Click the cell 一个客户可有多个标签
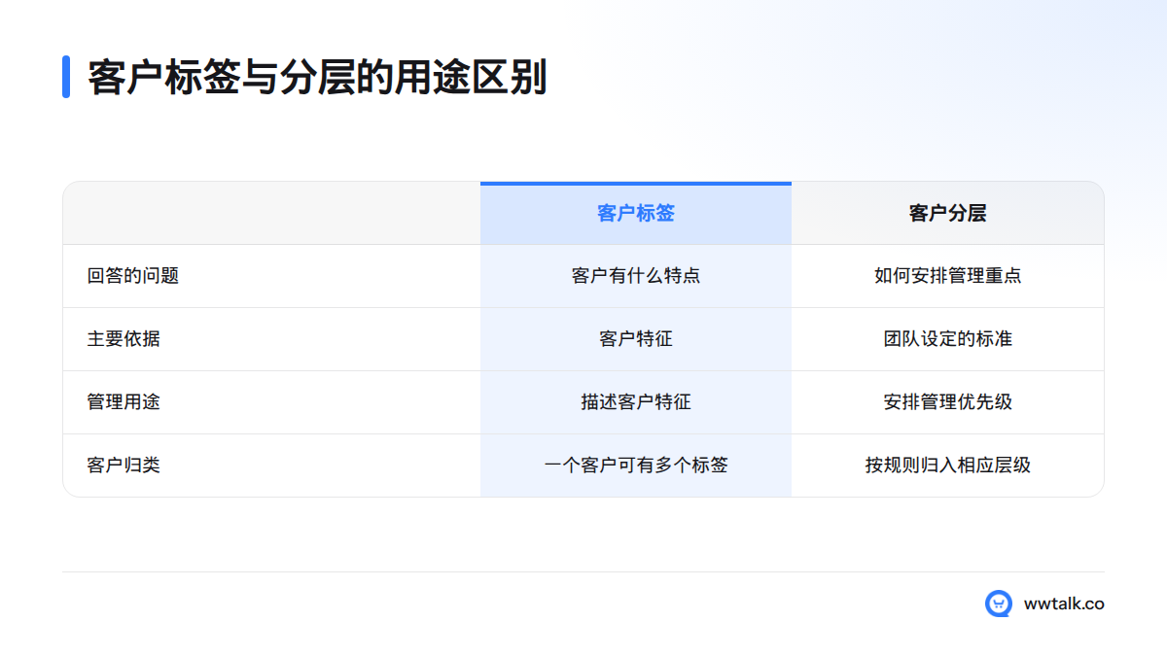This screenshot has height=656, width=1167. pyautogui.click(x=636, y=466)
